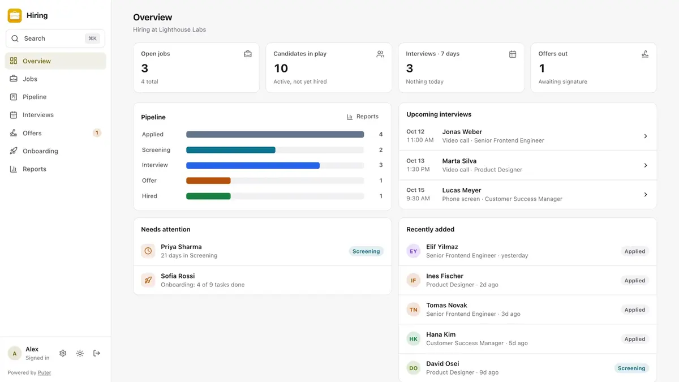Image resolution: width=679 pixels, height=382 pixels.
Task: Click the Screening tag for David Osei
Action: pos(631,368)
